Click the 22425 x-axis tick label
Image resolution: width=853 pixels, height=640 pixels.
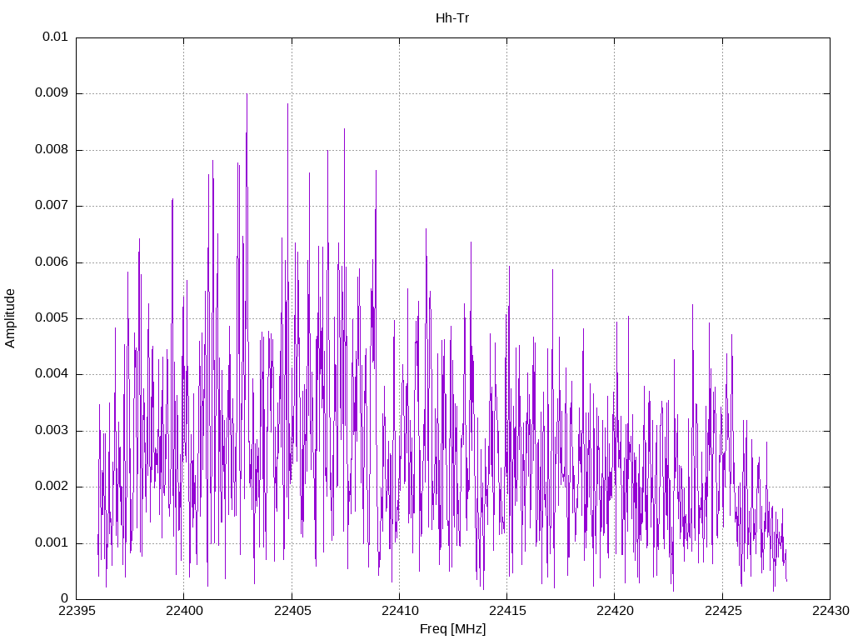722,611
